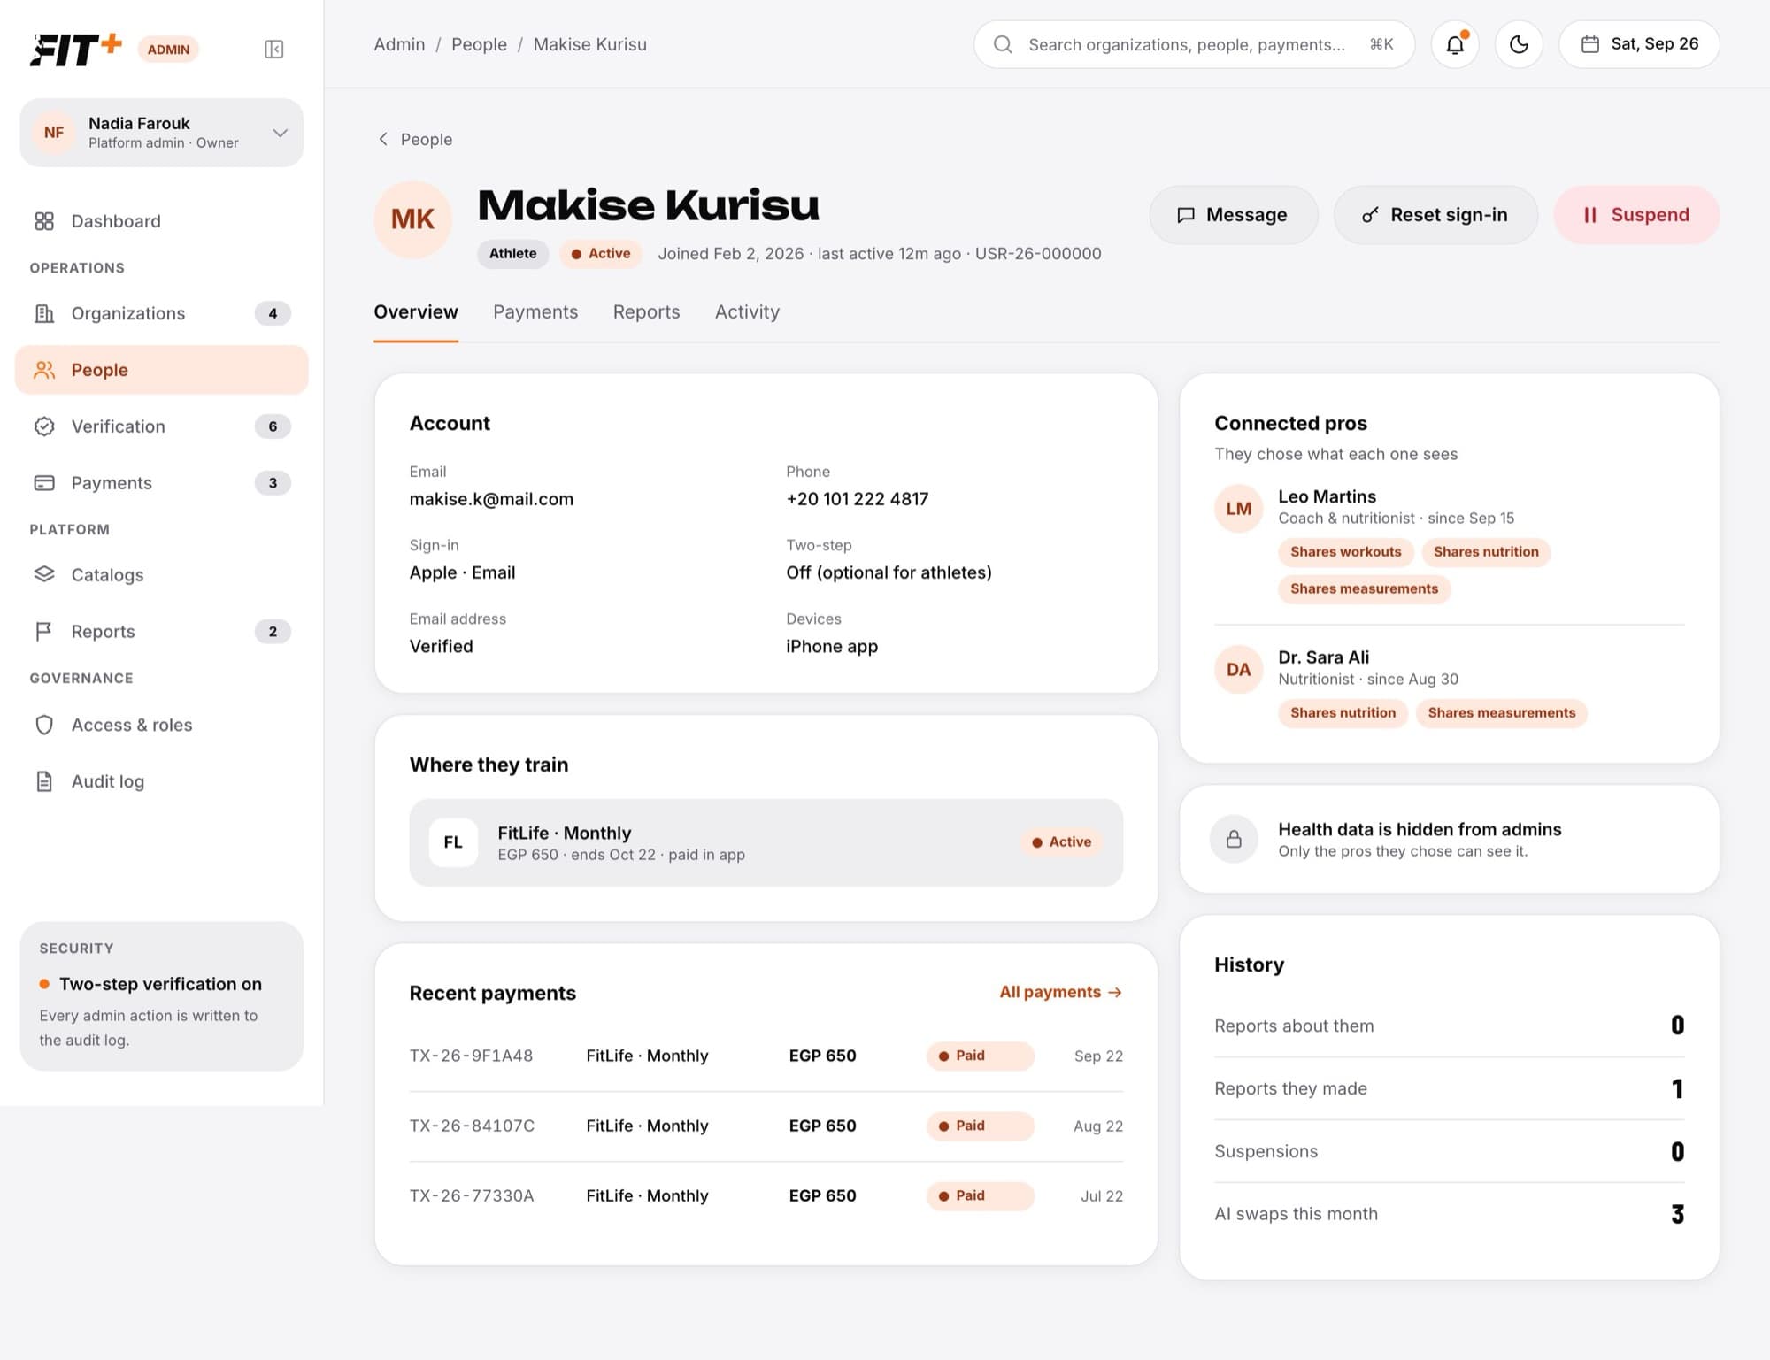Open Payments in the sidebar
Image resolution: width=1770 pixels, height=1360 pixels.
pyautogui.click(x=161, y=483)
